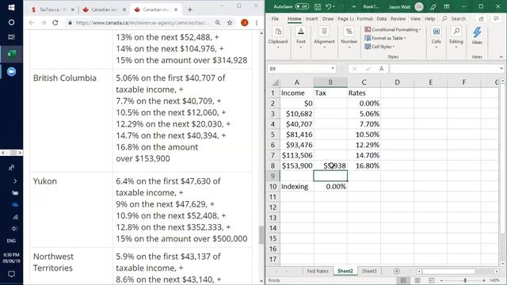Click the Insert Function fx icon
This screenshot has width=507, height=285.
pyautogui.click(x=382, y=69)
